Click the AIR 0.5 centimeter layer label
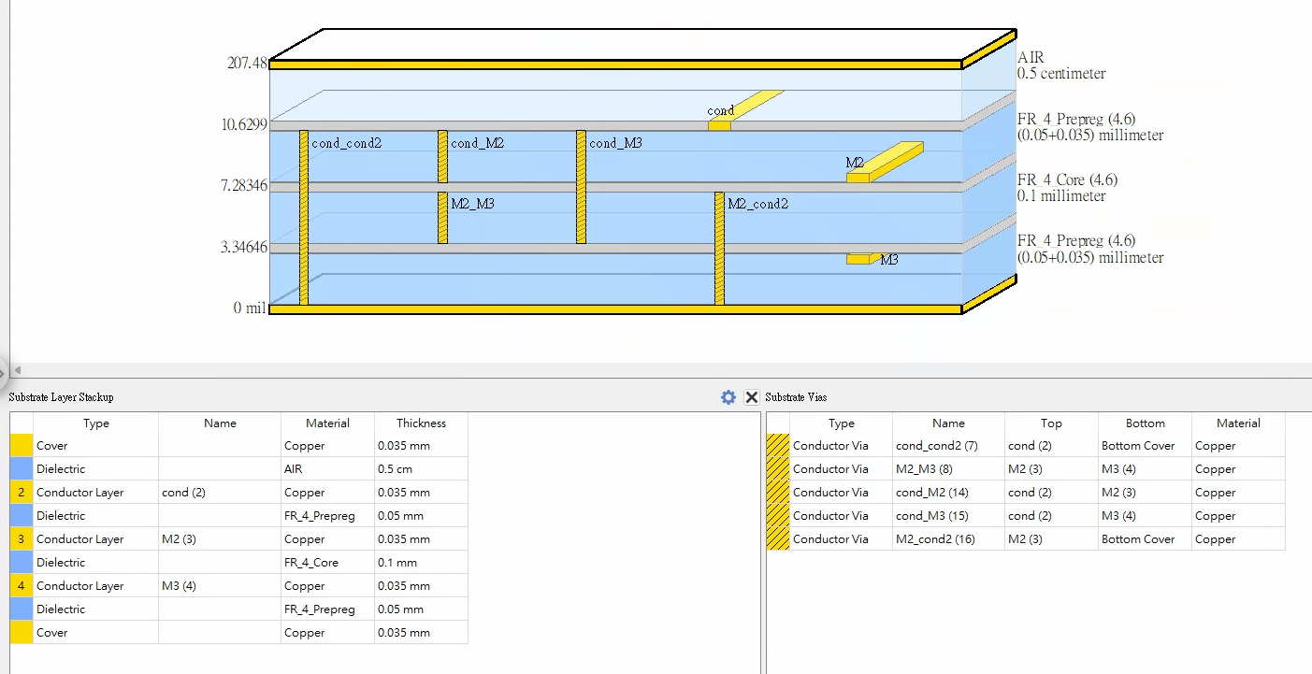Viewport: 1312px width, 674px height. coord(1061,65)
